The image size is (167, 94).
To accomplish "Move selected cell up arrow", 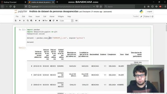I will point(36,21).
